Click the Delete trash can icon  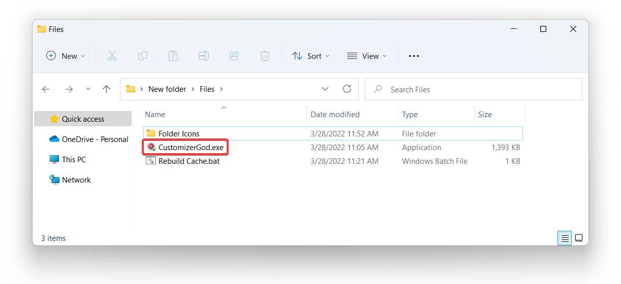click(265, 56)
